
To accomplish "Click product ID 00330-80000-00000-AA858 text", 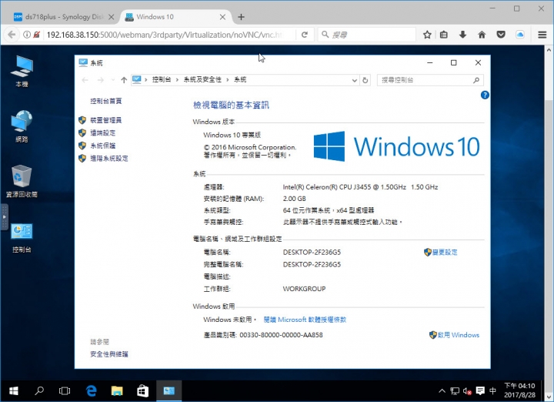I will click(282, 335).
